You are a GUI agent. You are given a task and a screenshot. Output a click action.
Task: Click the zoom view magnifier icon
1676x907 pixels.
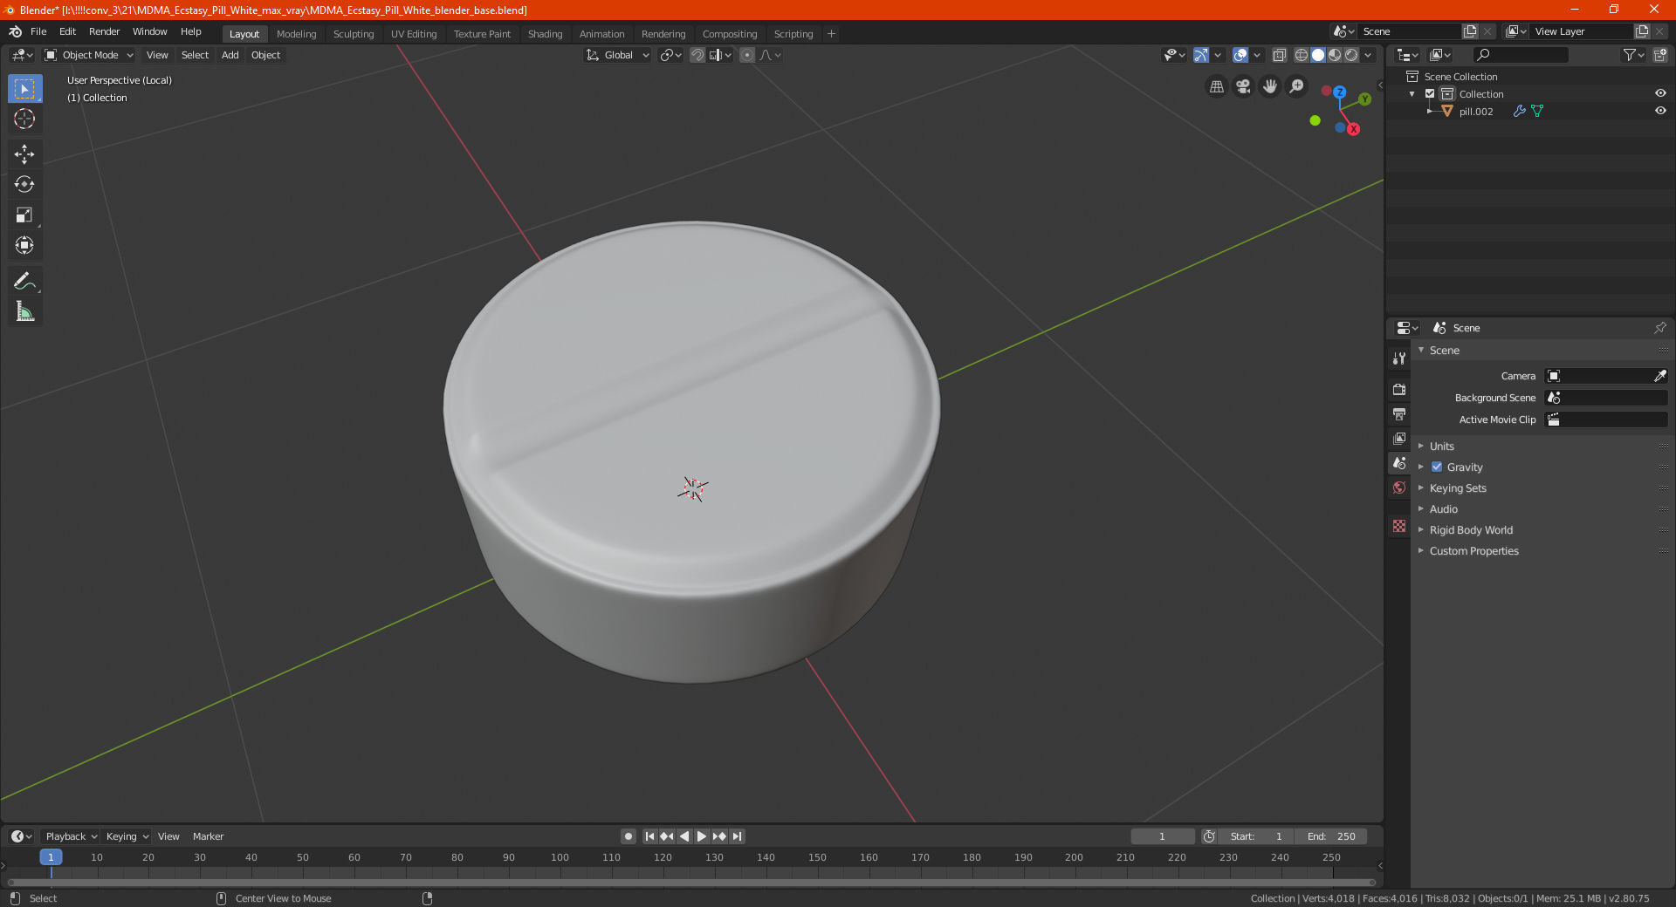coord(1297,86)
